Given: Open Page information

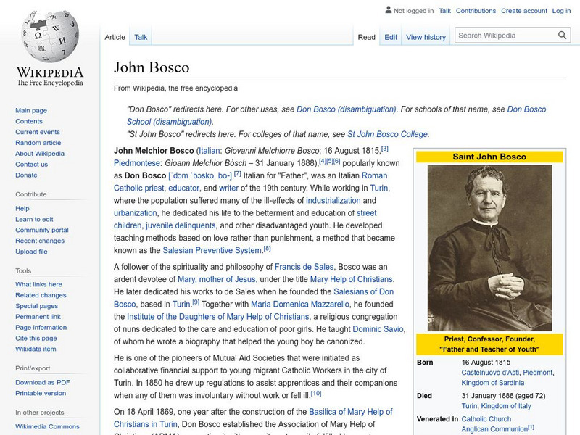Looking at the screenshot, I should [x=41, y=327].
